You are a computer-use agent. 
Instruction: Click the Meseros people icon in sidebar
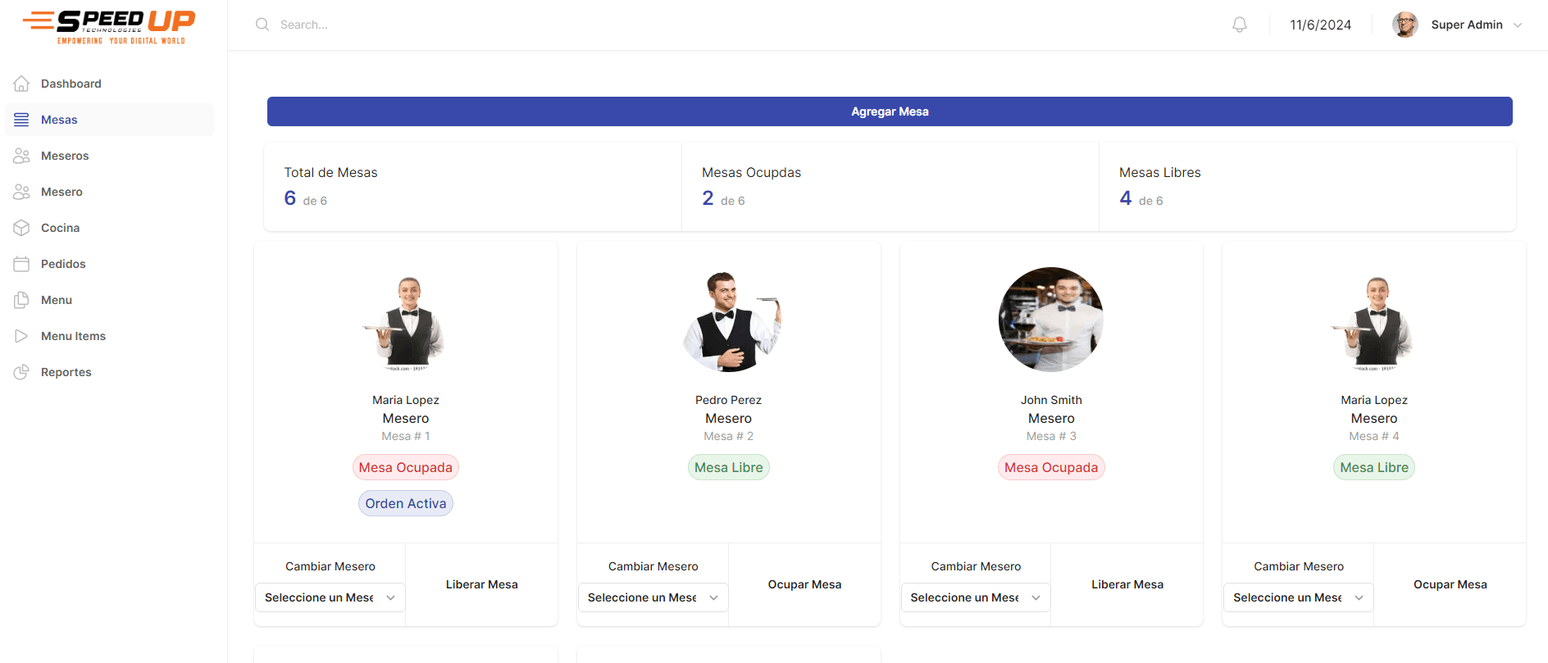pyautogui.click(x=22, y=156)
